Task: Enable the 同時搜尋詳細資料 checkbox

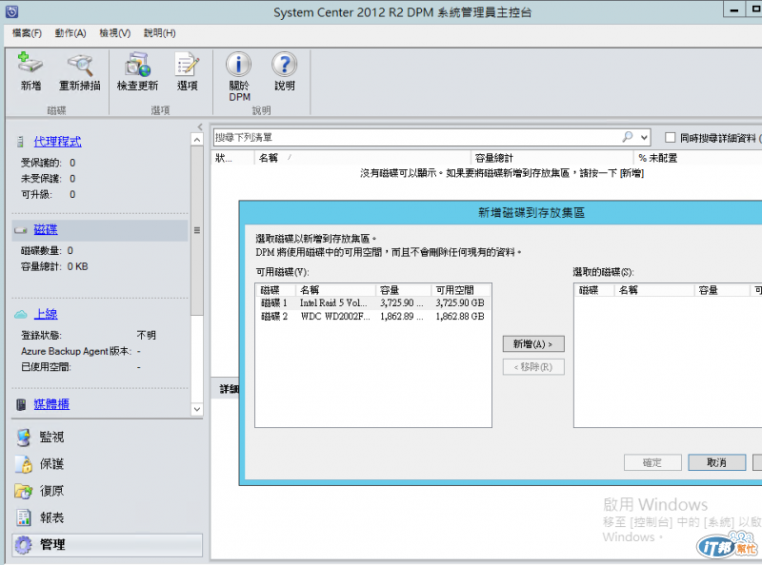Action: pos(671,138)
